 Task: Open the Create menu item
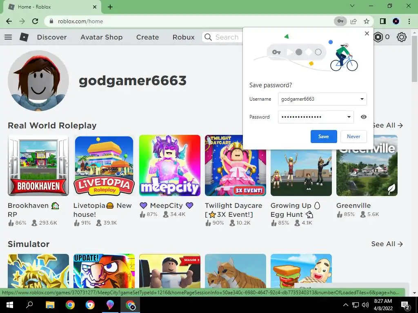click(147, 37)
